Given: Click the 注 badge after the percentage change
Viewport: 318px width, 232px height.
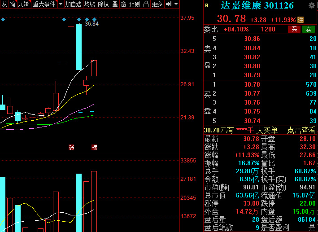Looking at the screenshot, I should (301, 20).
